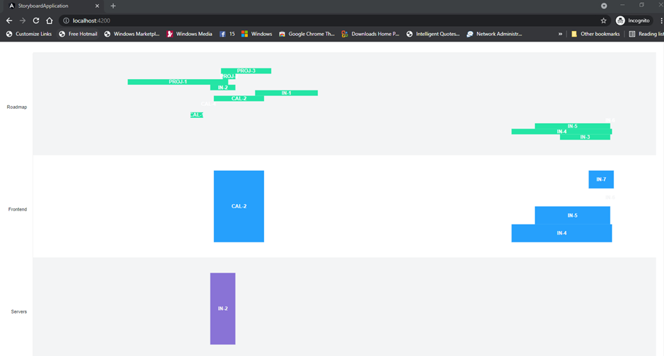This screenshot has height=356, width=664.
Task: Click the Frontend row label
Action: tap(18, 209)
